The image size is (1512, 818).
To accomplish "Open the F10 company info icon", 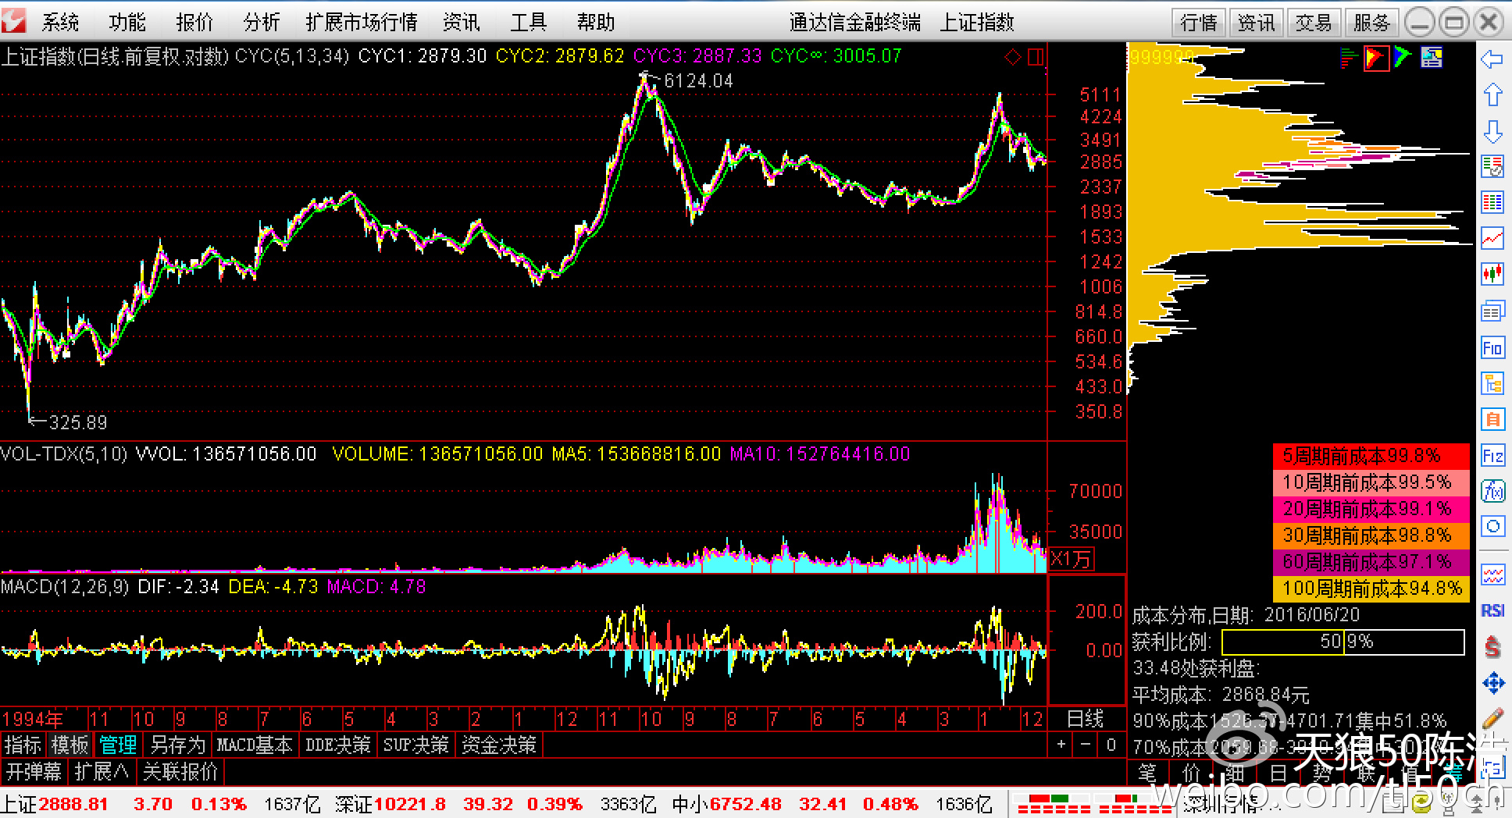I will click(x=1492, y=347).
